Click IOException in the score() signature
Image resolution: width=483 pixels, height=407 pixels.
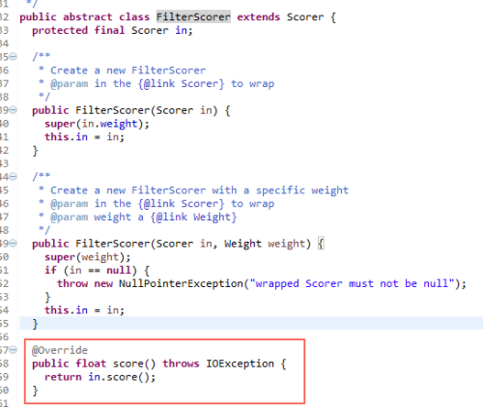(x=240, y=363)
